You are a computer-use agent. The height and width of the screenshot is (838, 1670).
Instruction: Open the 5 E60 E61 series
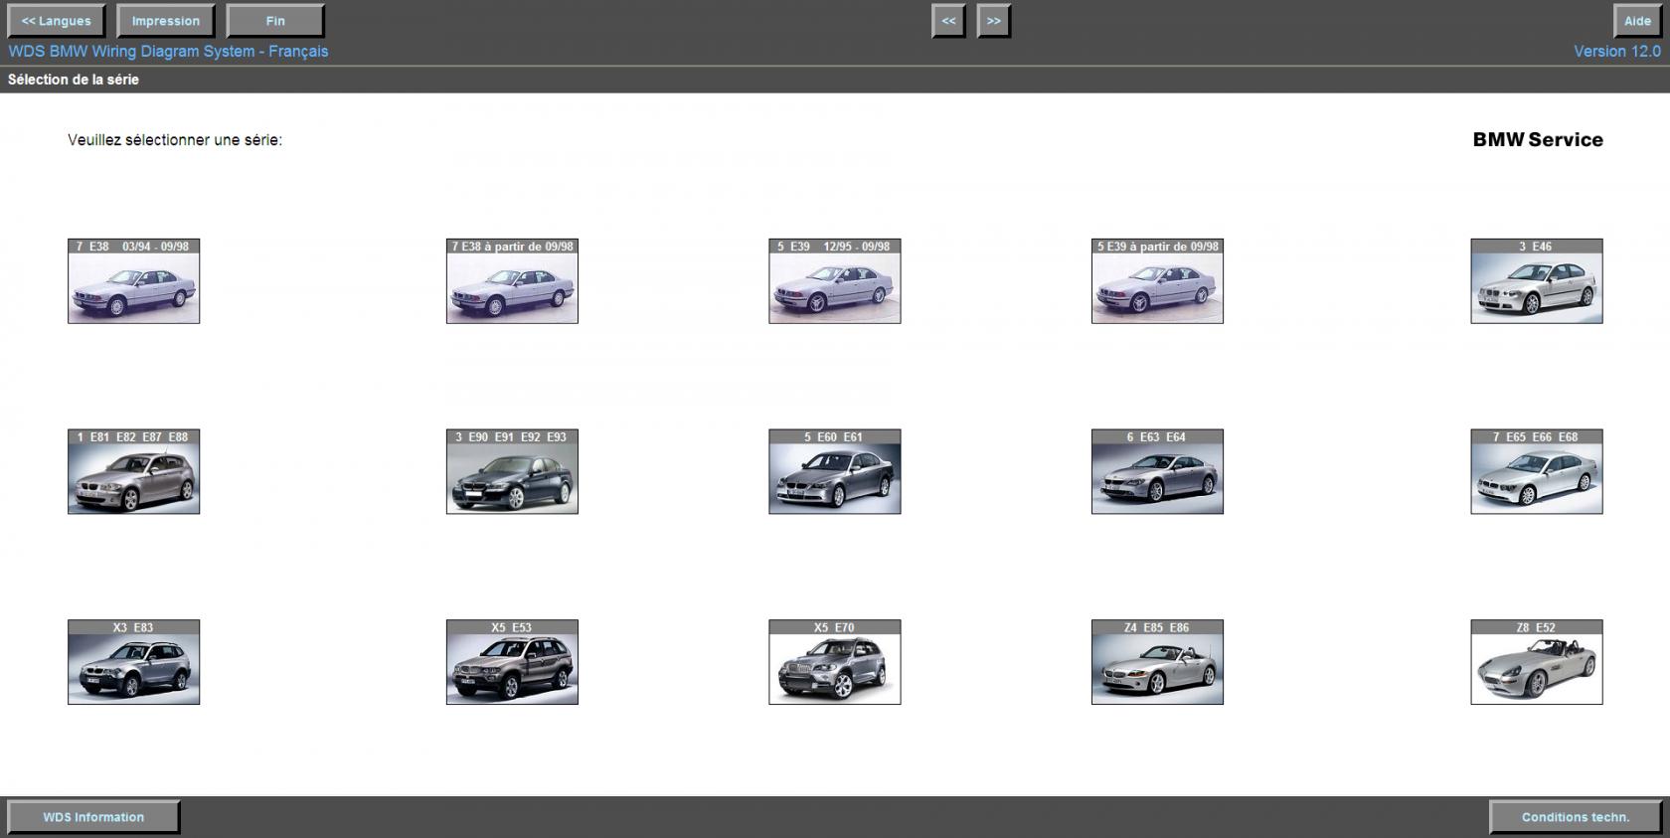click(835, 472)
